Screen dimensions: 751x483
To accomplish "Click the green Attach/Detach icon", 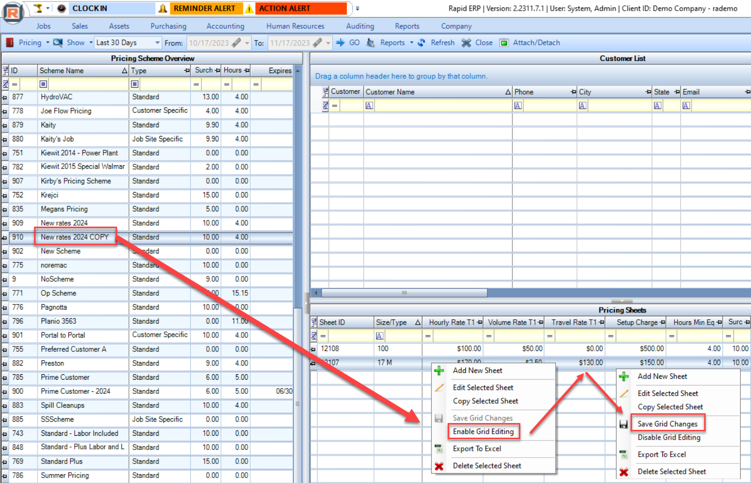I will tap(504, 43).
